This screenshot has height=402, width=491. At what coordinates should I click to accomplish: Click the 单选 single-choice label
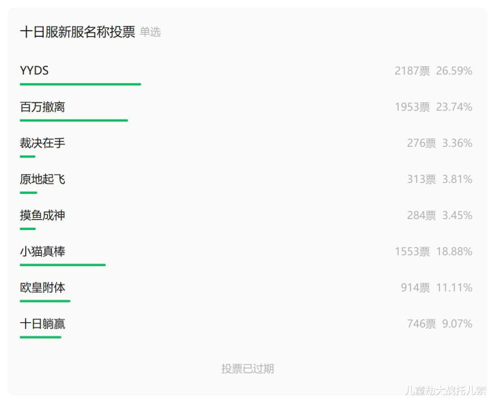click(150, 32)
